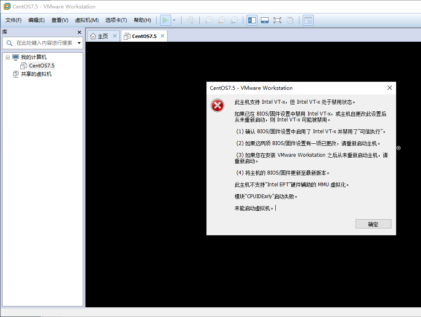This screenshot has width=421, height=317.
Task: Switch to Unity mode icon
Action: (291, 20)
